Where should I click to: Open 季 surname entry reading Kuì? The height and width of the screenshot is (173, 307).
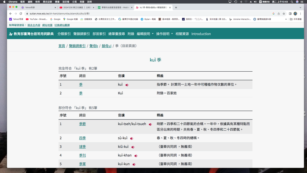coord(81,93)
